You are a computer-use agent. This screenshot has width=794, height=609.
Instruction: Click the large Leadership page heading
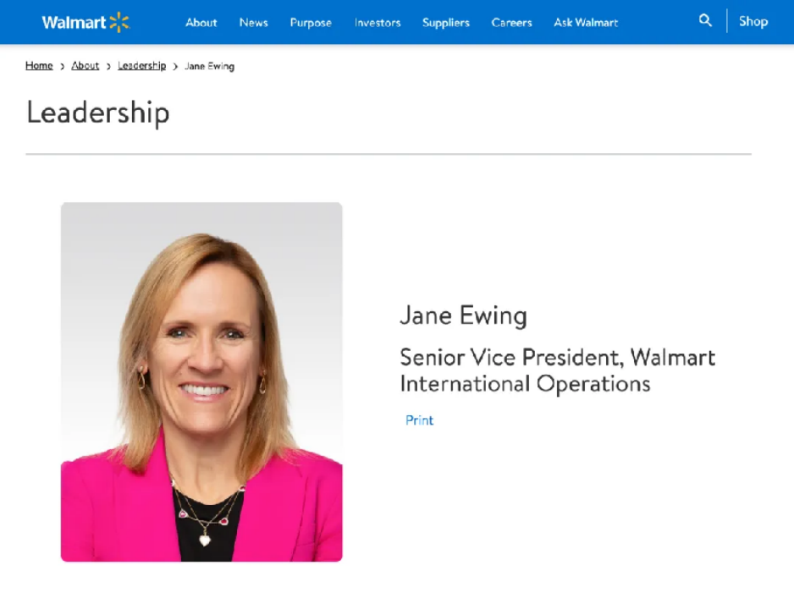[98, 112]
